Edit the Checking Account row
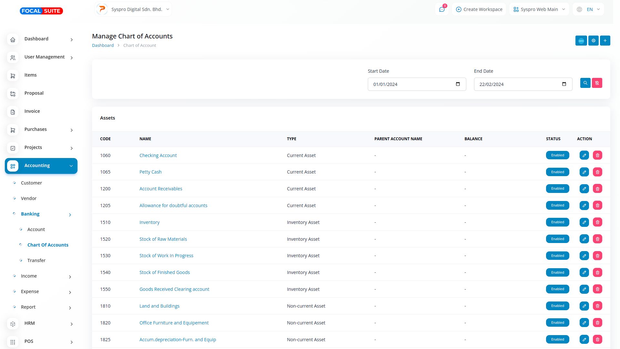This screenshot has width=620, height=349. point(584,155)
